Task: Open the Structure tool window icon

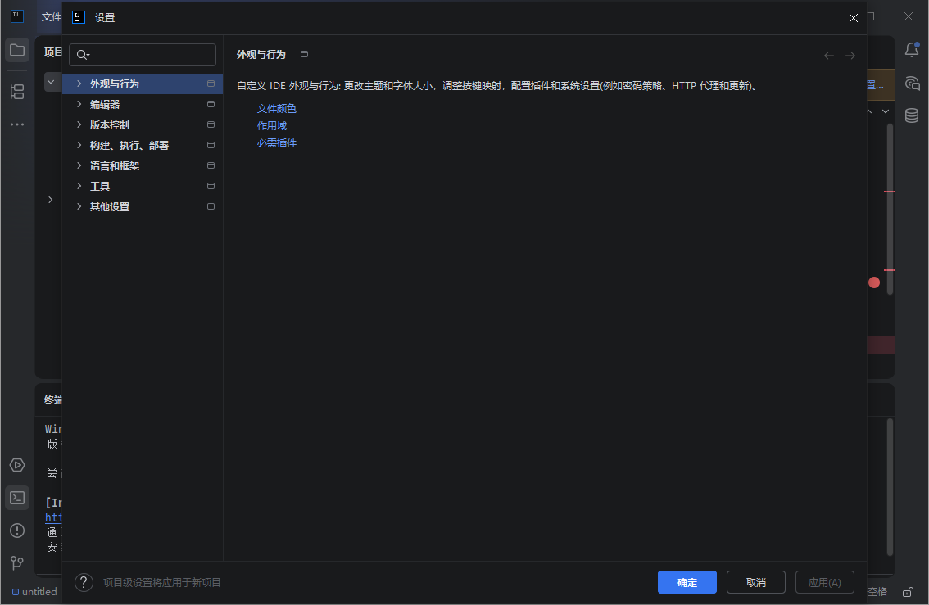Action: tap(16, 92)
